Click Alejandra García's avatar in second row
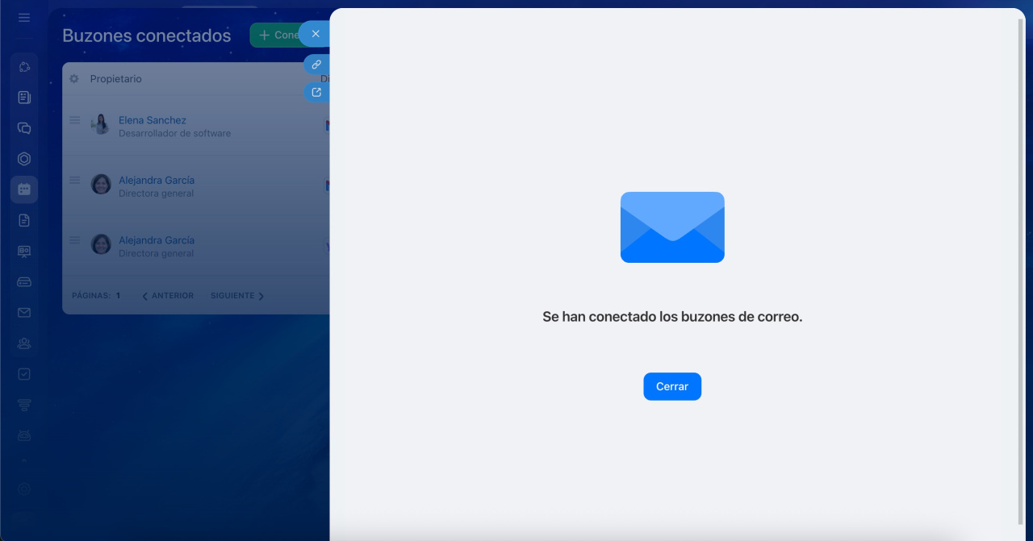This screenshot has height=541, width=1033. click(x=101, y=185)
